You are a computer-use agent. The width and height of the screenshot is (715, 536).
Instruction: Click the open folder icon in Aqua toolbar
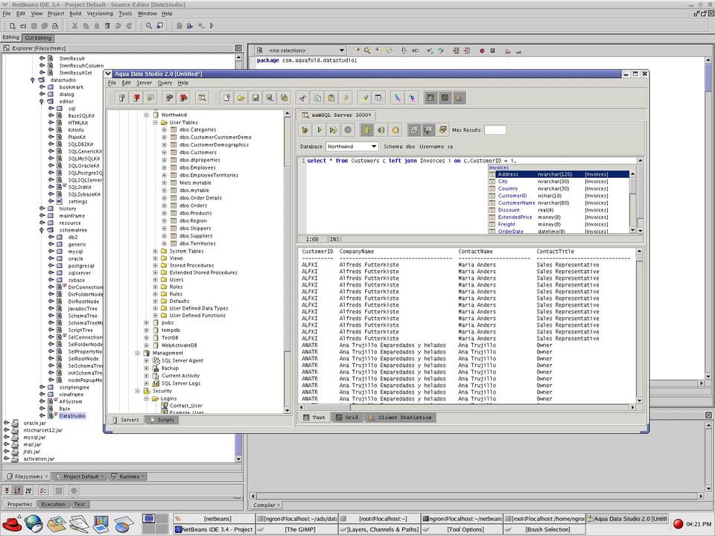pos(239,98)
